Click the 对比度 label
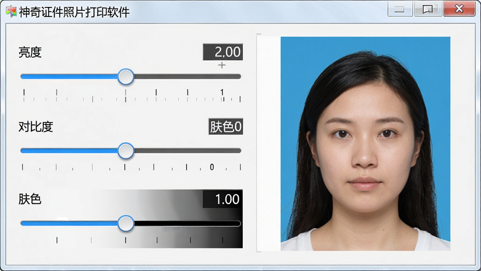 pos(36,127)
